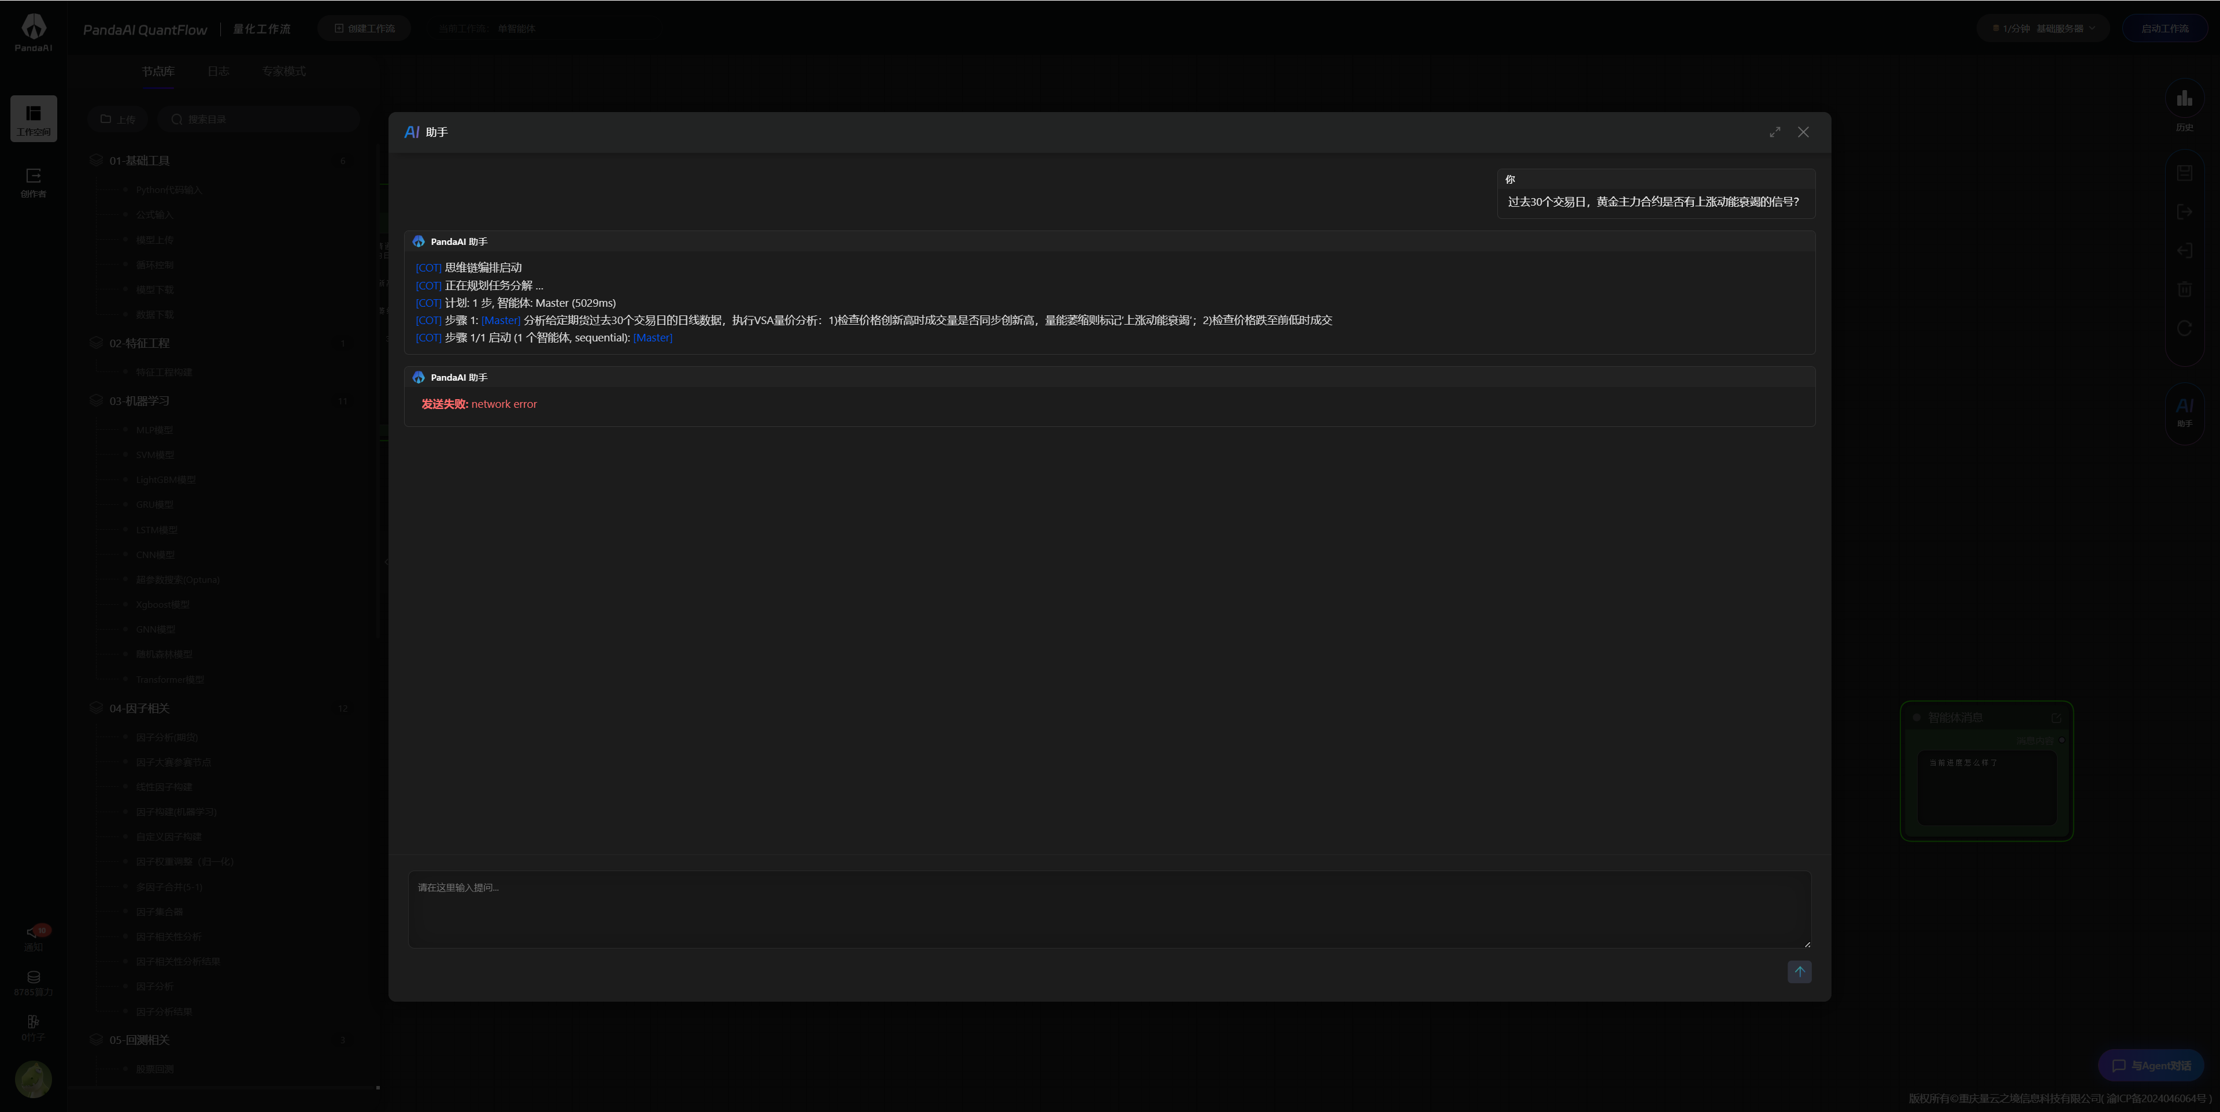Screen dimensions: 2220x1112
Task: Click the [Master] link in step 1/1 line
Action: click(x=652, y=338)
